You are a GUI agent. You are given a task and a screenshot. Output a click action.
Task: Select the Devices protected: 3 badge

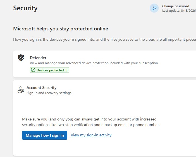tap(49, 70)
